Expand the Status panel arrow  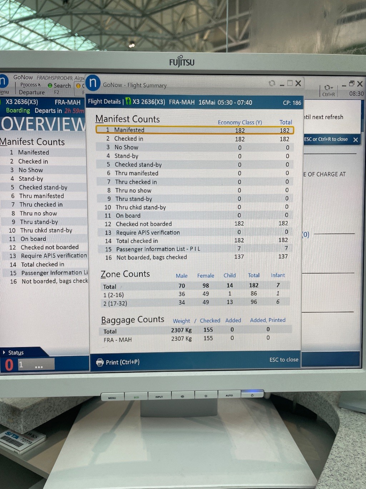tap(4, 353)
